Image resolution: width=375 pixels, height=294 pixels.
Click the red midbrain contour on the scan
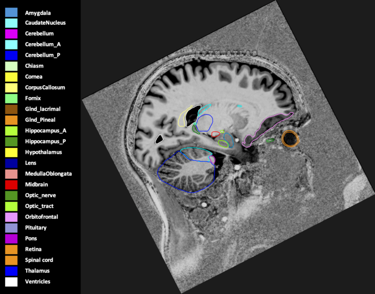pyautogui.click(x=216, y=134)
